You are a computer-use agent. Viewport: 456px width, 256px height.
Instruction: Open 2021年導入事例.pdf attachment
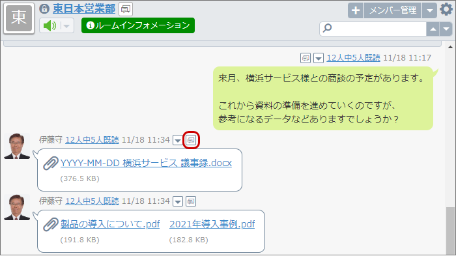(212, 224)
